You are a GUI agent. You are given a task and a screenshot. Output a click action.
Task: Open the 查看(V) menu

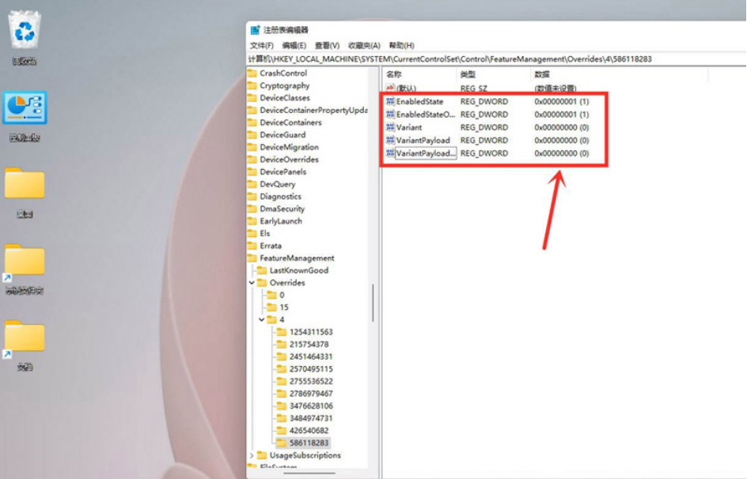[327, 46]
